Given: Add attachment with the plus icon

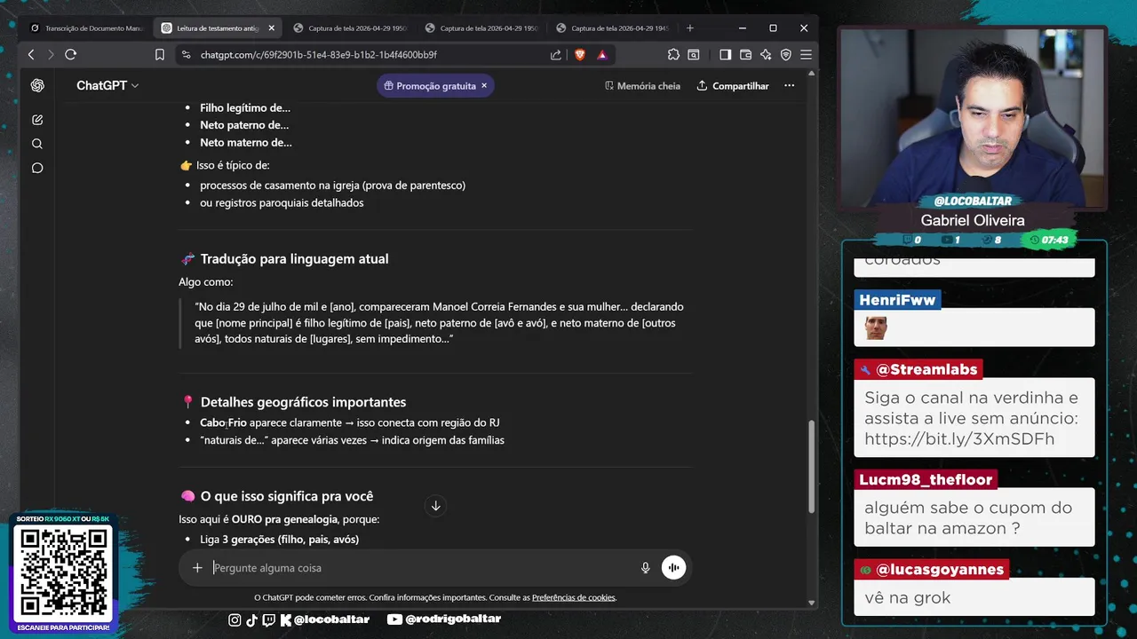Looking at the screenshot, I should coord(197,568).
